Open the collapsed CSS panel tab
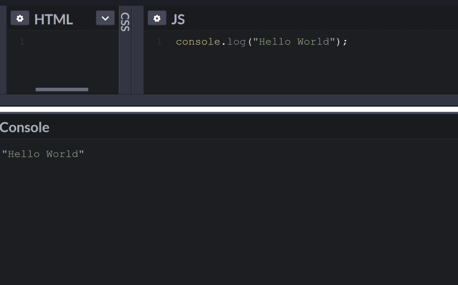The image size is (458, 285). pos(125,22)
